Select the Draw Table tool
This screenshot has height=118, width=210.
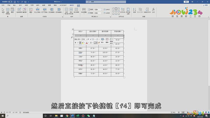click(19, 10)
